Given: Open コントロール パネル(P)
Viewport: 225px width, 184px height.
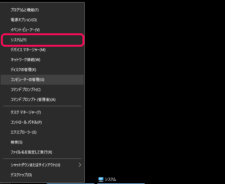Looking at the screenshot, I should 42,122.
